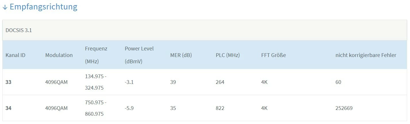
Task: Click the Kanal ID column header
Action: pyautogui.click(x=16, y=55)
